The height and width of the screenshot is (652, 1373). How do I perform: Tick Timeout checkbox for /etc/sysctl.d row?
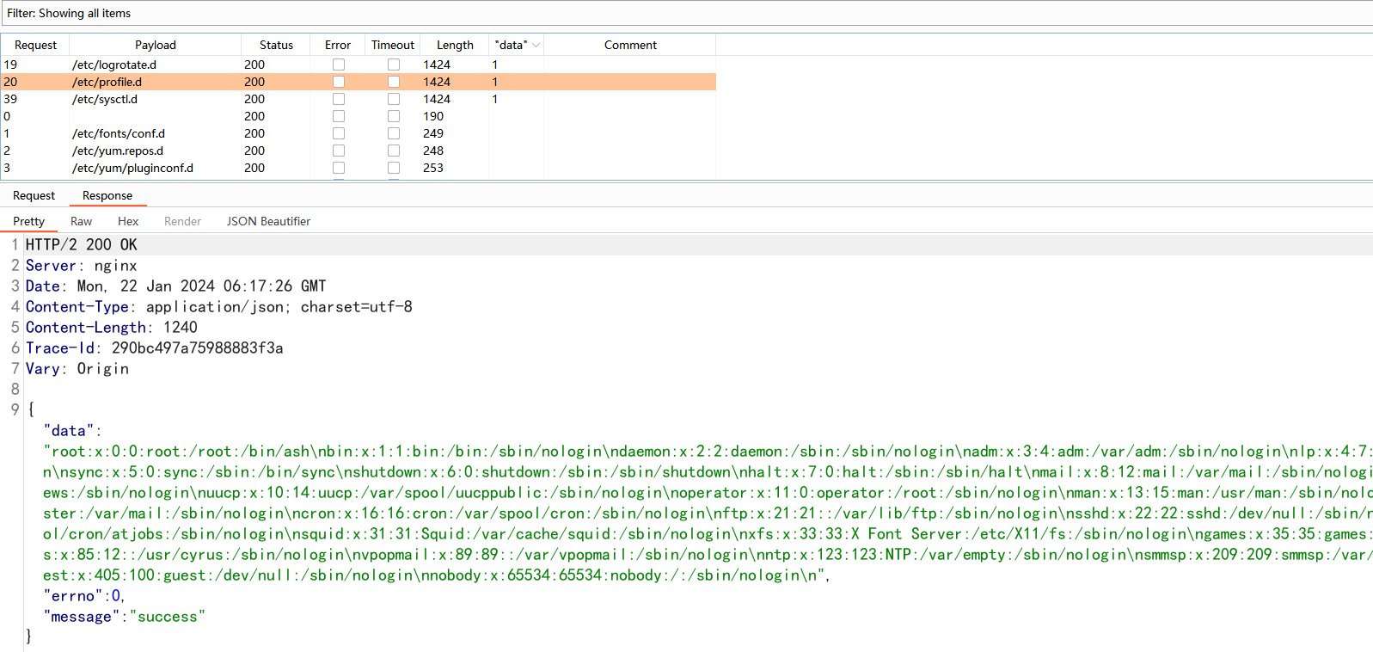(394, 99)
